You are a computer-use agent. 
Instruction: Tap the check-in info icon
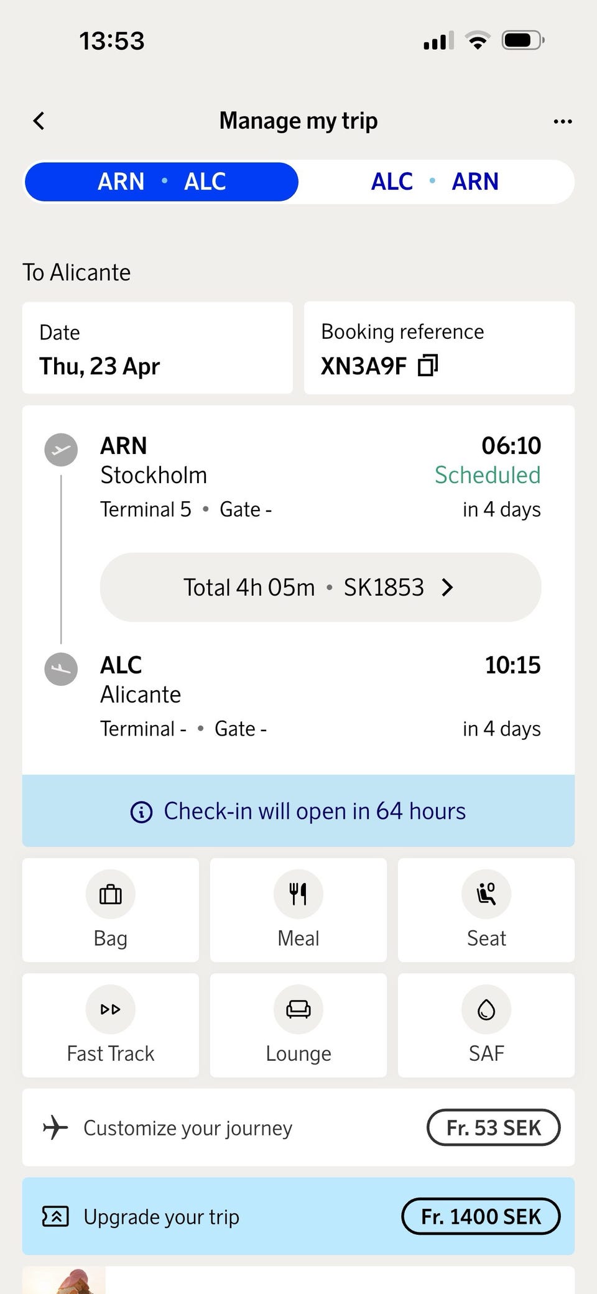tap(141, 811)
